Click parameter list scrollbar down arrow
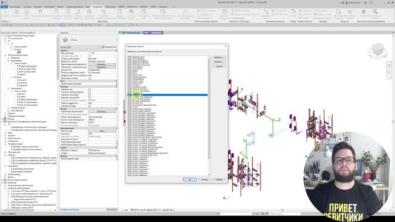 pyautogui.click(x=209, y=175)
